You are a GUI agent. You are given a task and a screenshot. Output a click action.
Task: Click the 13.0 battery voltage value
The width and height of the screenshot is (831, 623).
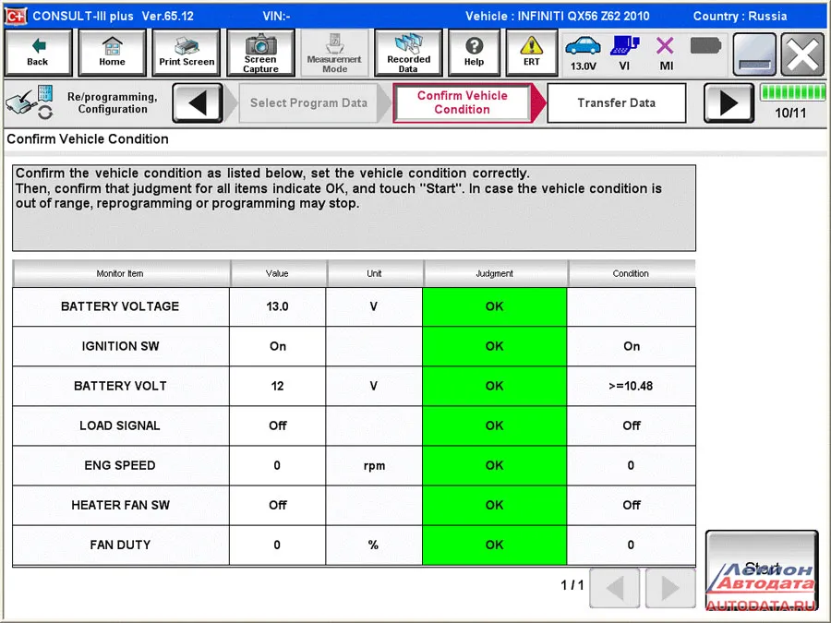(x=278, y=306)
